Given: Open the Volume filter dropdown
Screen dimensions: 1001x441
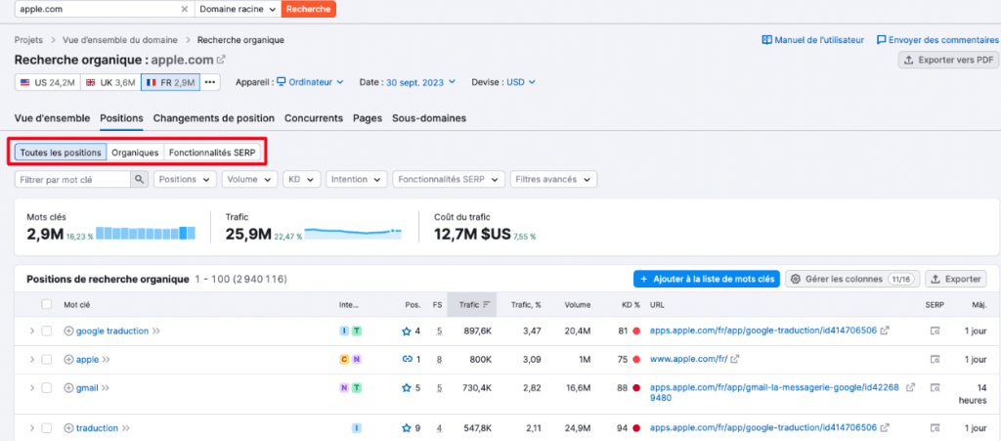Looking at the screenshot, I should pyautogui.click(x=249, y=179).
